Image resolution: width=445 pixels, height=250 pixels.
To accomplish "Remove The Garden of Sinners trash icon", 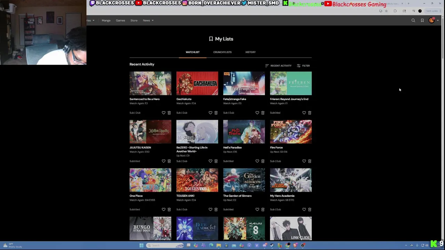I will pos(263,209).
